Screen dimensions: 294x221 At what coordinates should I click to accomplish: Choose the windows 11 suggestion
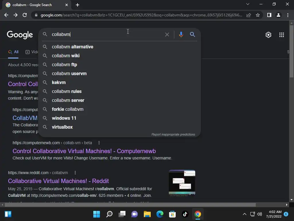(120, 118)
